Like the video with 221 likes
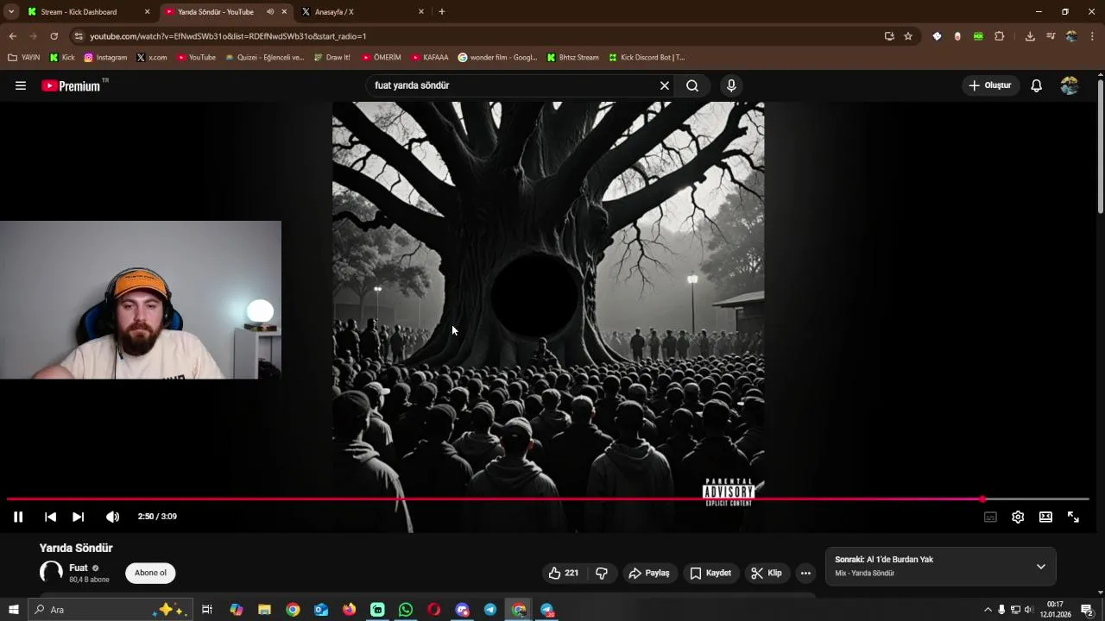The height and width of the screenshot is (621, 1105). [x=564, y=573]
